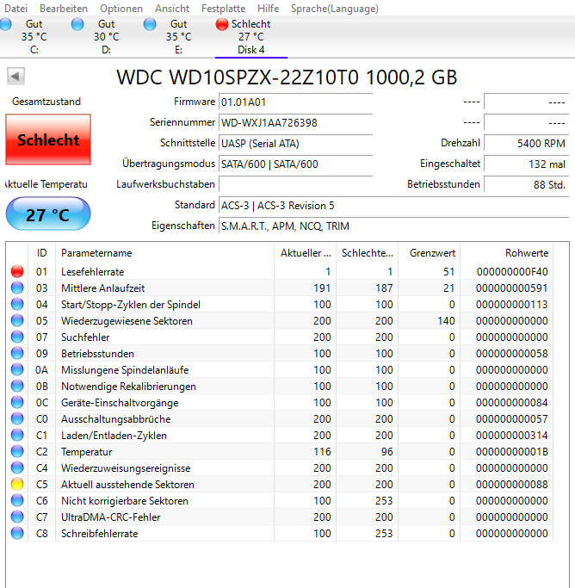This screenshot has width=575, height=588.
Task: Select the Wiederzugewiesene Sektoren parameter name
Action: point(127,321)
